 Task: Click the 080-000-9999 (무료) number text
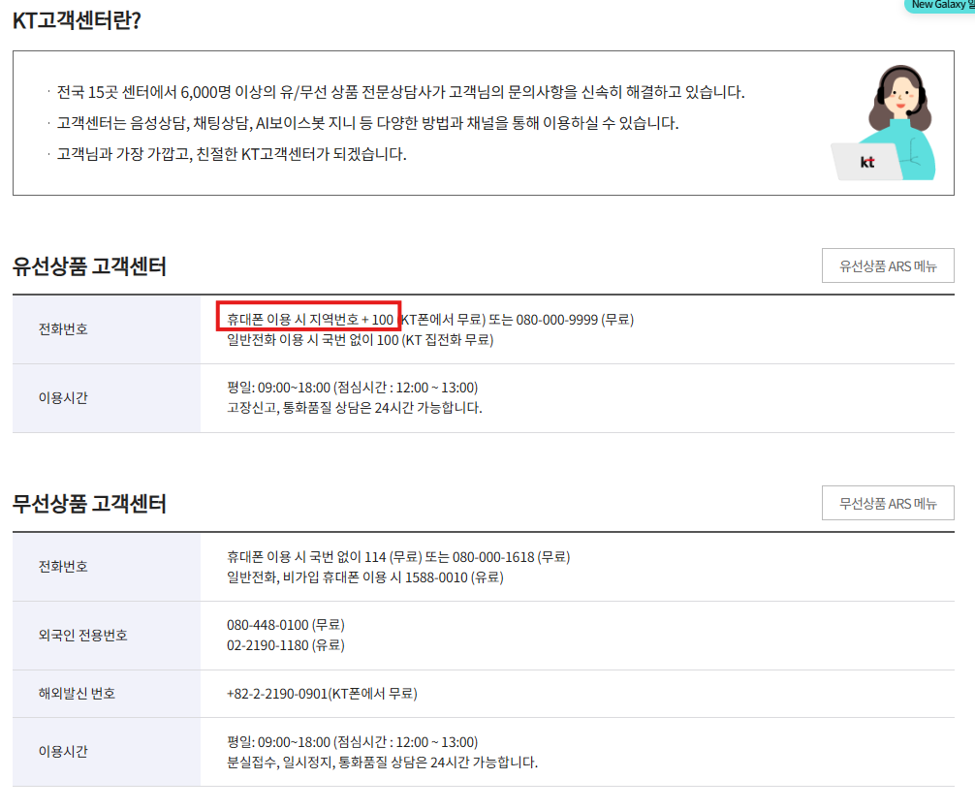pos(575,320)
